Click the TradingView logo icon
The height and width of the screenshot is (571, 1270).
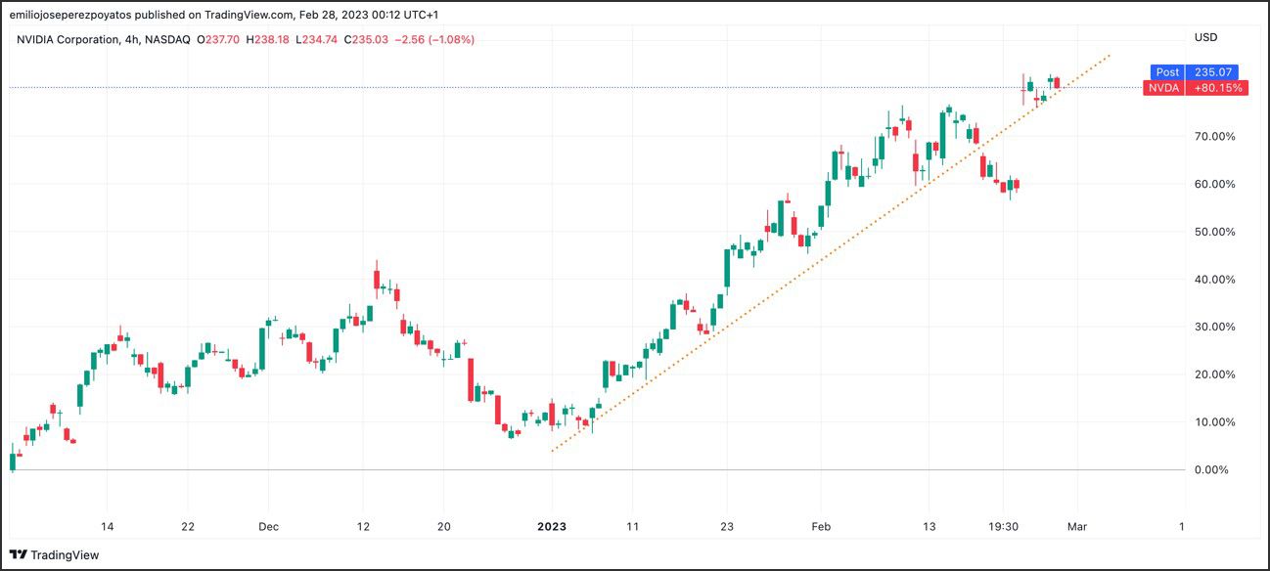[x=19, y=554]
